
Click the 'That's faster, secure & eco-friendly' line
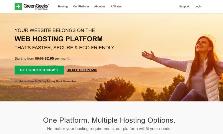tap(65, 48)
